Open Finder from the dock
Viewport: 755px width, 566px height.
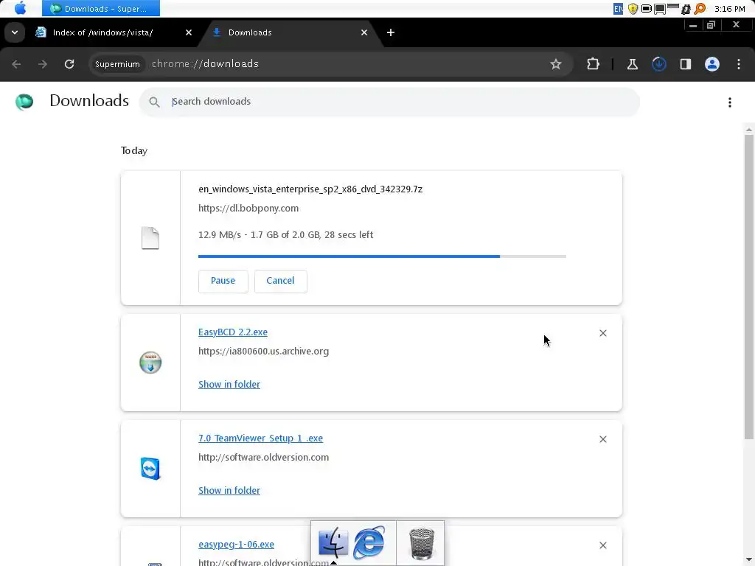coord(333,542)
